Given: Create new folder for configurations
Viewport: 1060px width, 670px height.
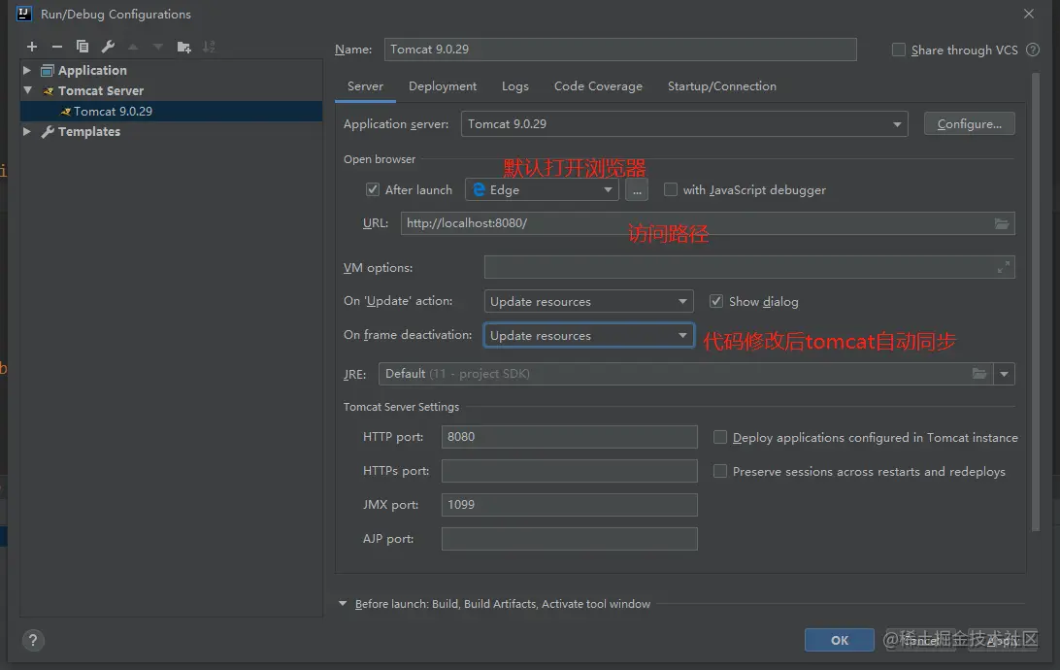Looking at the screenshot, I should coord(183,47).
